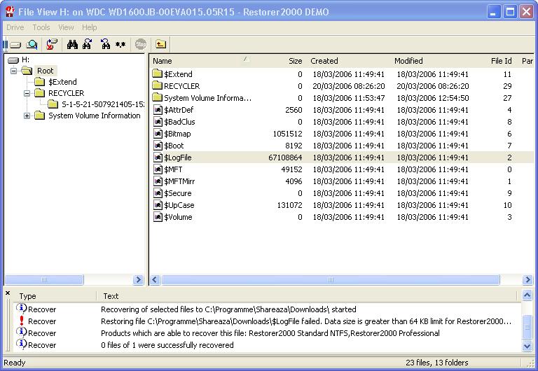Open the Drive menu
Image resolution: width=538 pixels, height=371 pixels.
click(x=15, y=27)
